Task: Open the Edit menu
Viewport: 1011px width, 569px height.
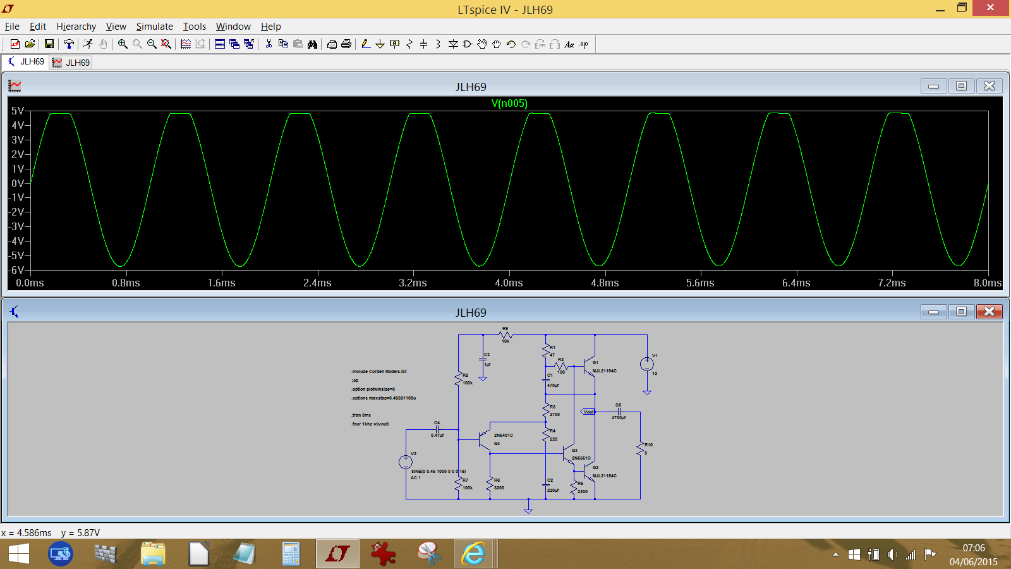Action: coord(38,27)
